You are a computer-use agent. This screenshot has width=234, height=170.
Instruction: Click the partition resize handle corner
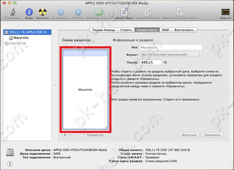(106, 127)
